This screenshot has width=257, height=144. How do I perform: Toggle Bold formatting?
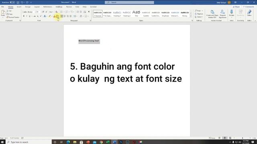pyautogui.click(x=24, y=16)
